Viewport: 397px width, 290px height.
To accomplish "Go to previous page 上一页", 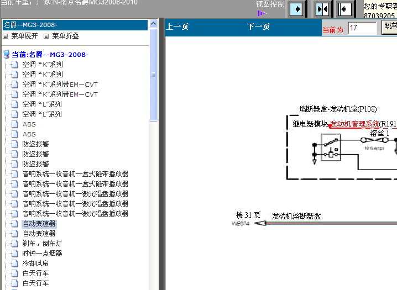I will (177, 27).
